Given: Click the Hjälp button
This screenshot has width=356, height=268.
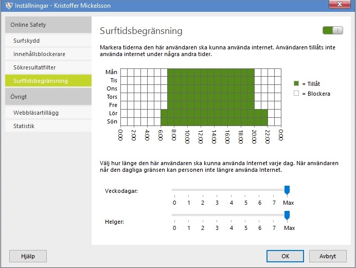Looking at the screenshot, I should 28,256.
